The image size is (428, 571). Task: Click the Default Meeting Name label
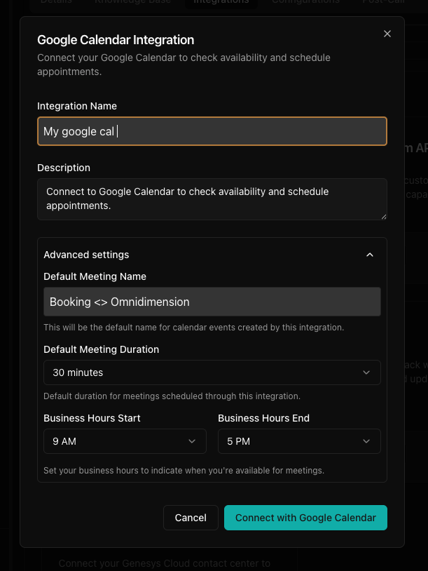[95, 276]
